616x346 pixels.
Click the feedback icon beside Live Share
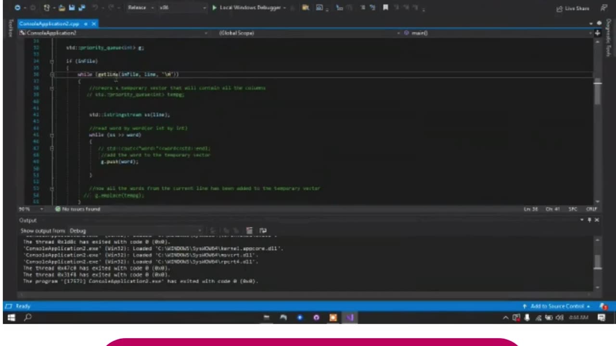pyautogui.click(x=604, y=8)
